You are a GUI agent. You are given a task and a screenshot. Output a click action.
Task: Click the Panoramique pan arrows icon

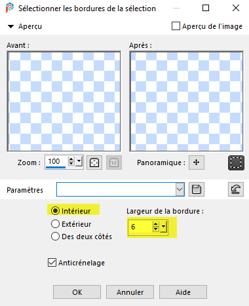click(x=197, y=163)
